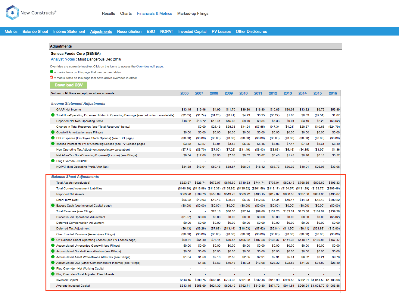Click the 2012 year column header
The image size is (399, 293).
[x=273, y=93]
